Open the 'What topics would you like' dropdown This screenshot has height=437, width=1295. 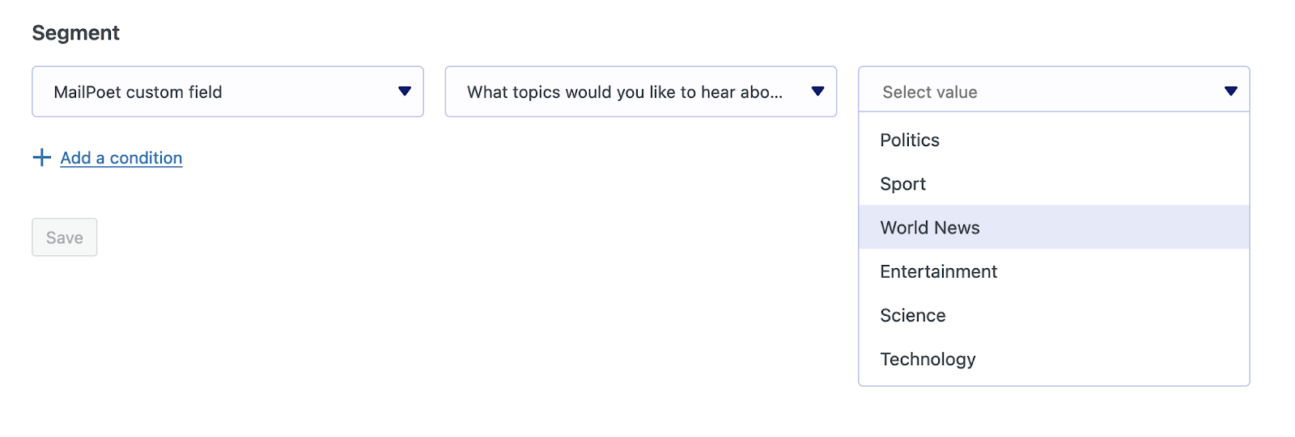[640, 91]
